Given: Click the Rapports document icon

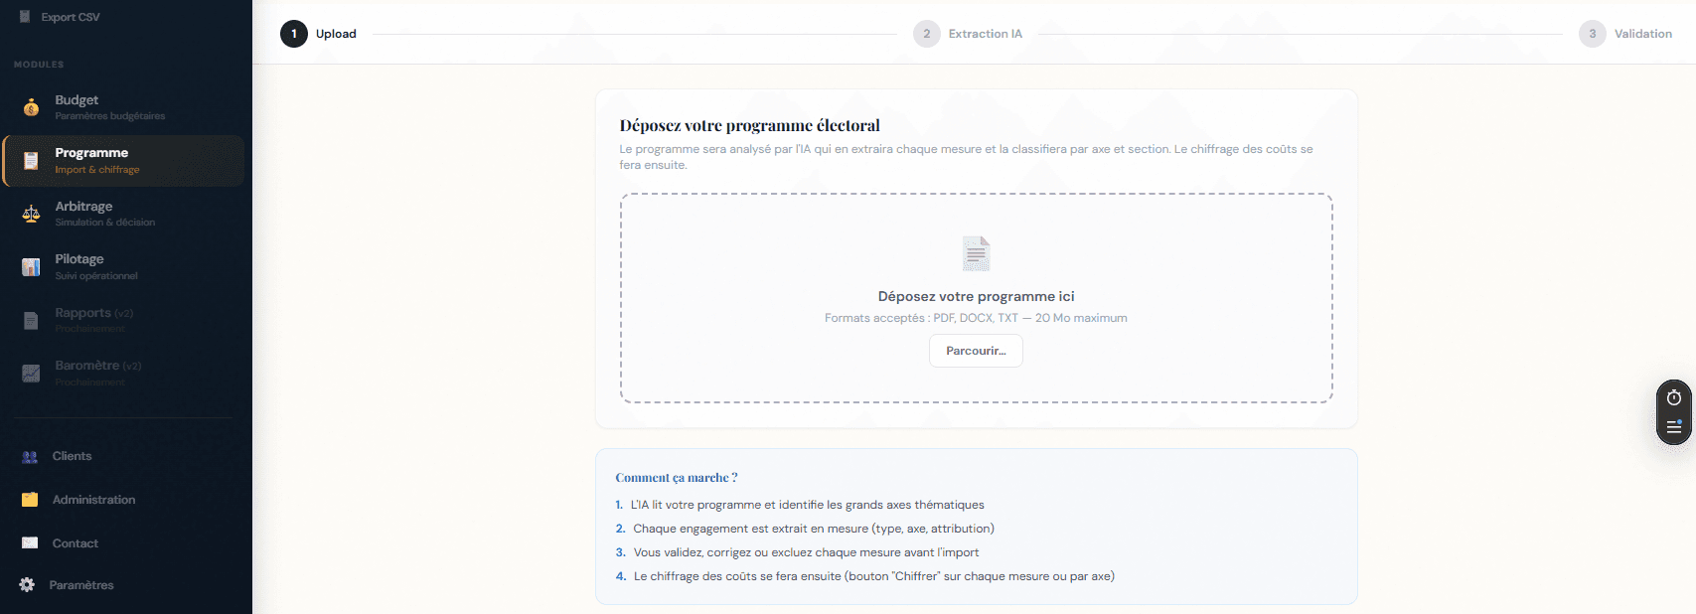Looking at the screenshot, I should click(x=31, y=320).
